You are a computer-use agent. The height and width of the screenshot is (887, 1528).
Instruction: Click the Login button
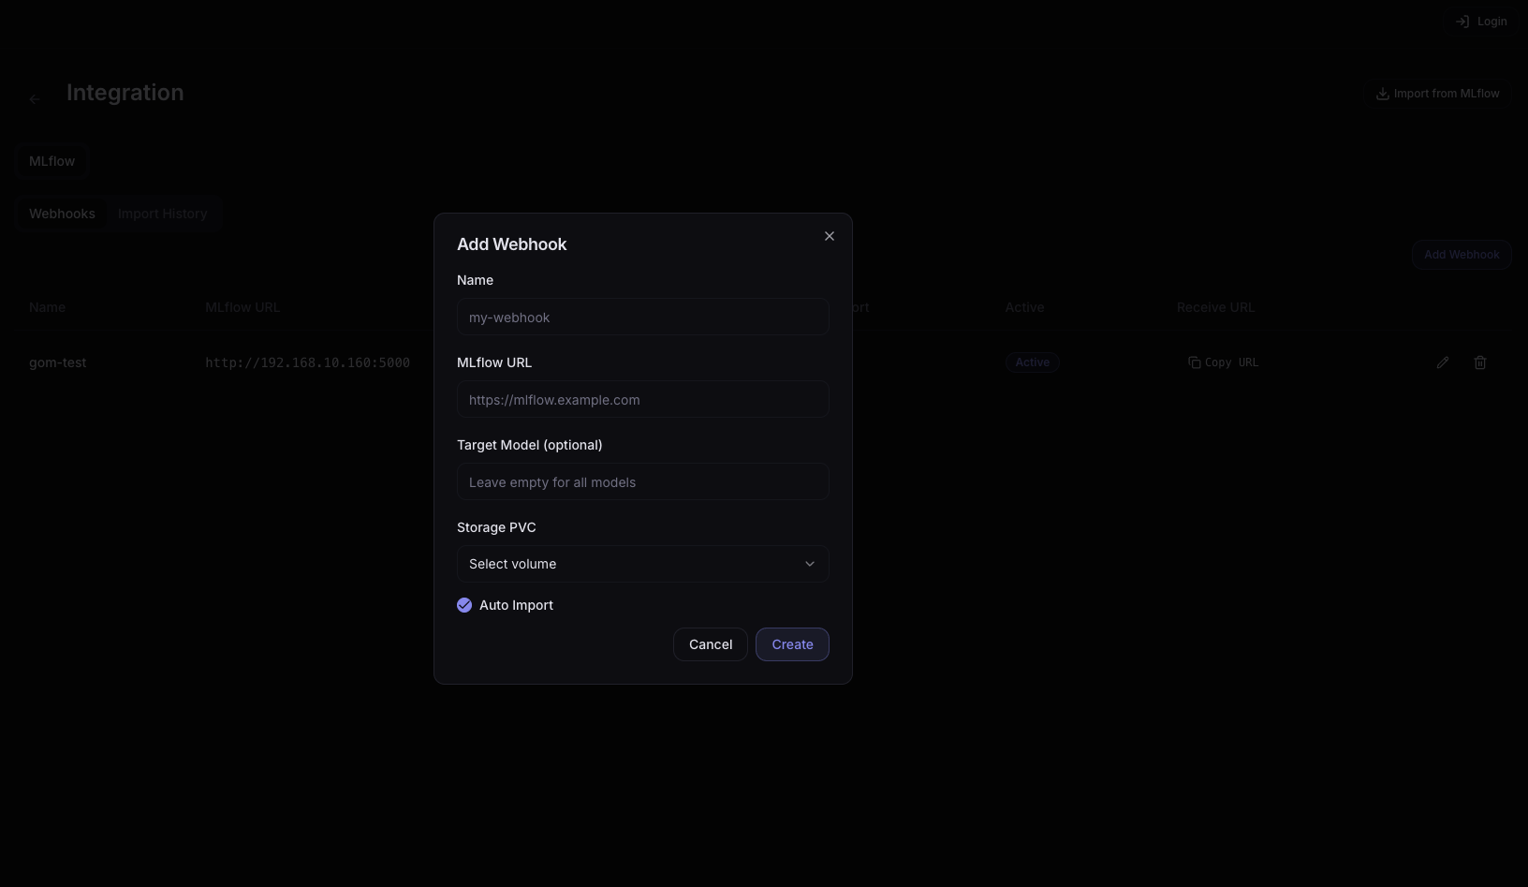pyautogui.click(x=1481, y=22)
